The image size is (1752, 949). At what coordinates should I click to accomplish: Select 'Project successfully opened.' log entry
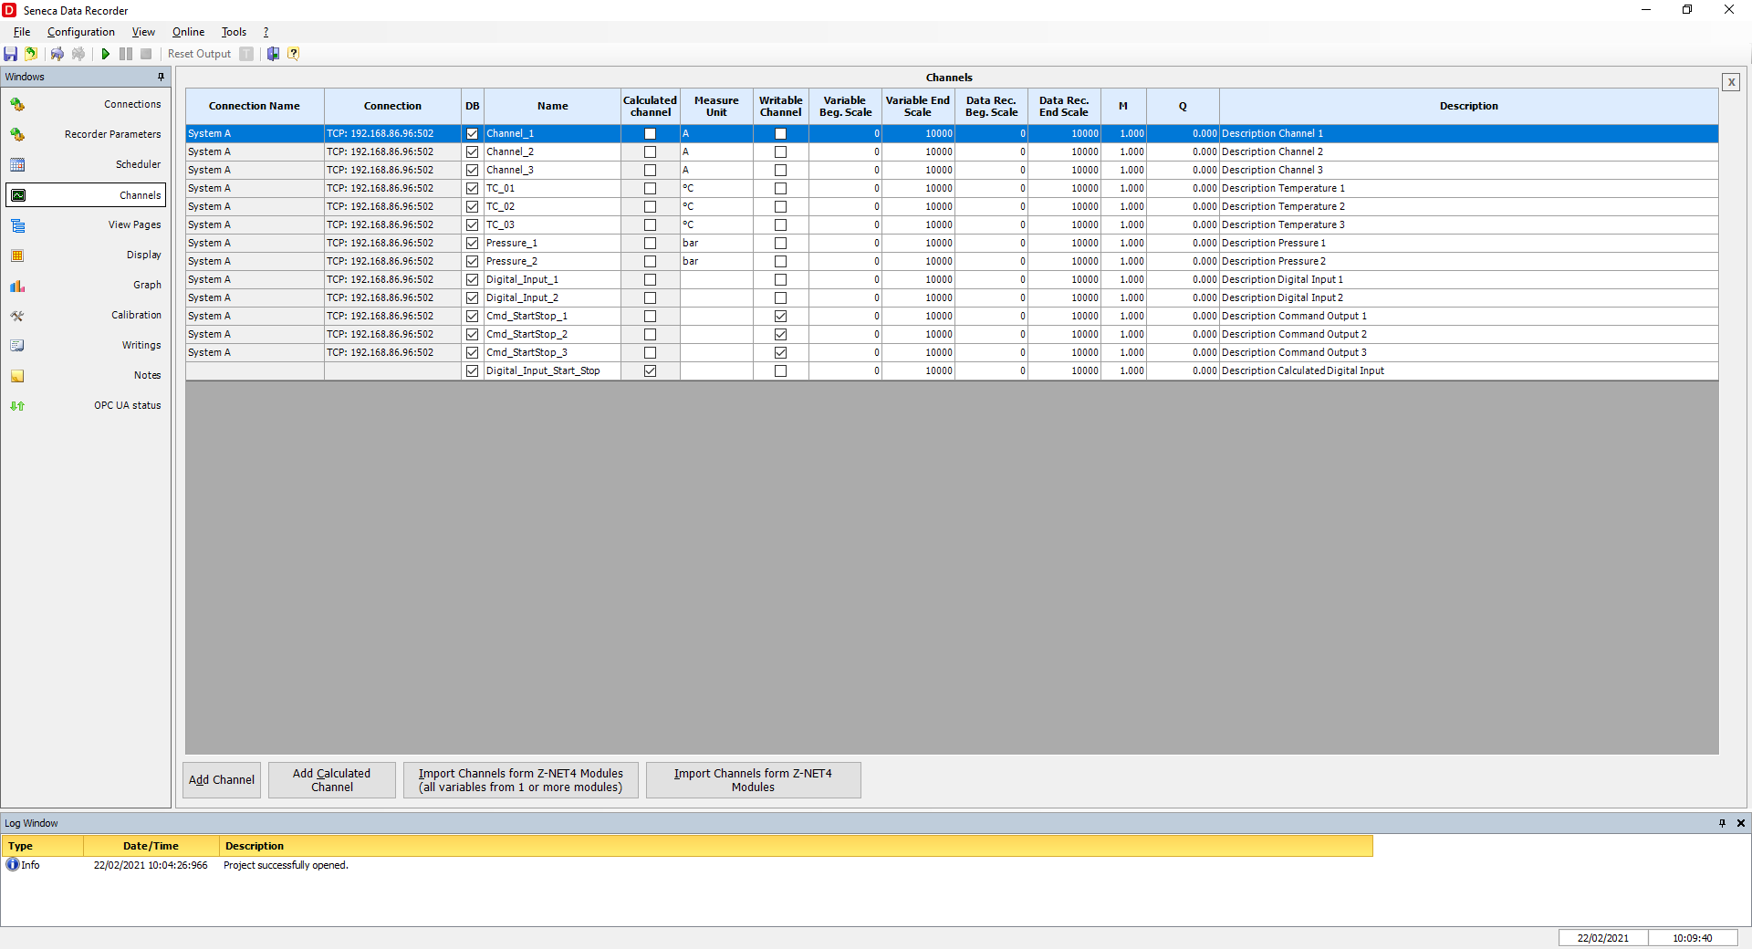(x=286, y=865)
